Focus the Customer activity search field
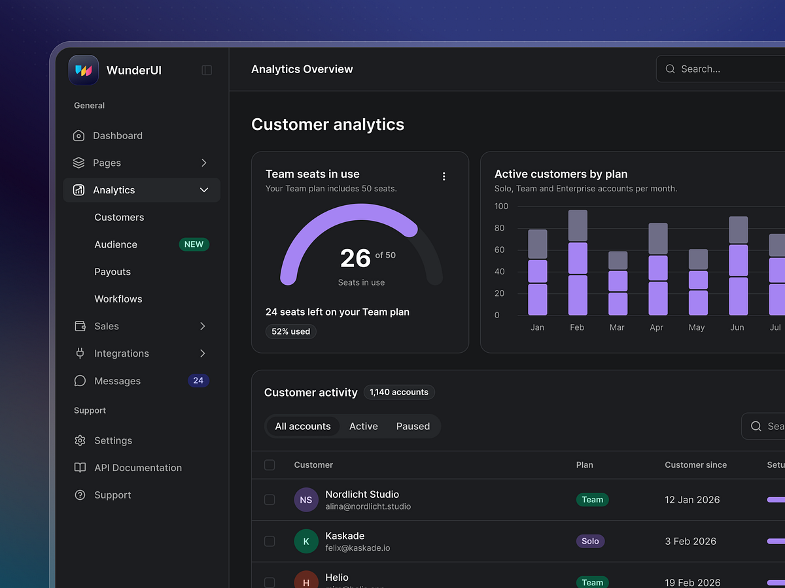Screen dimensions: 785x588 click(763, 426)
